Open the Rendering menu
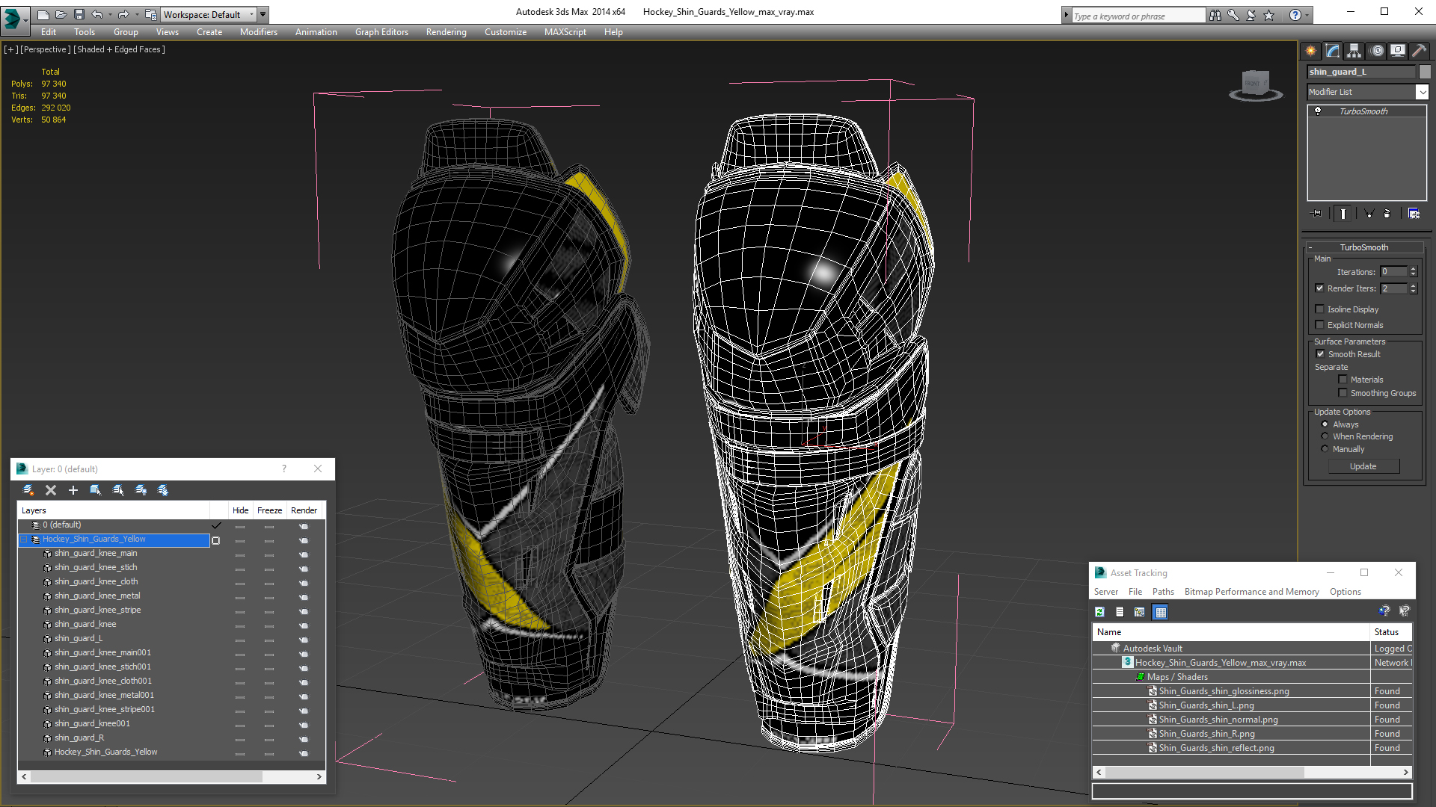 446,32
